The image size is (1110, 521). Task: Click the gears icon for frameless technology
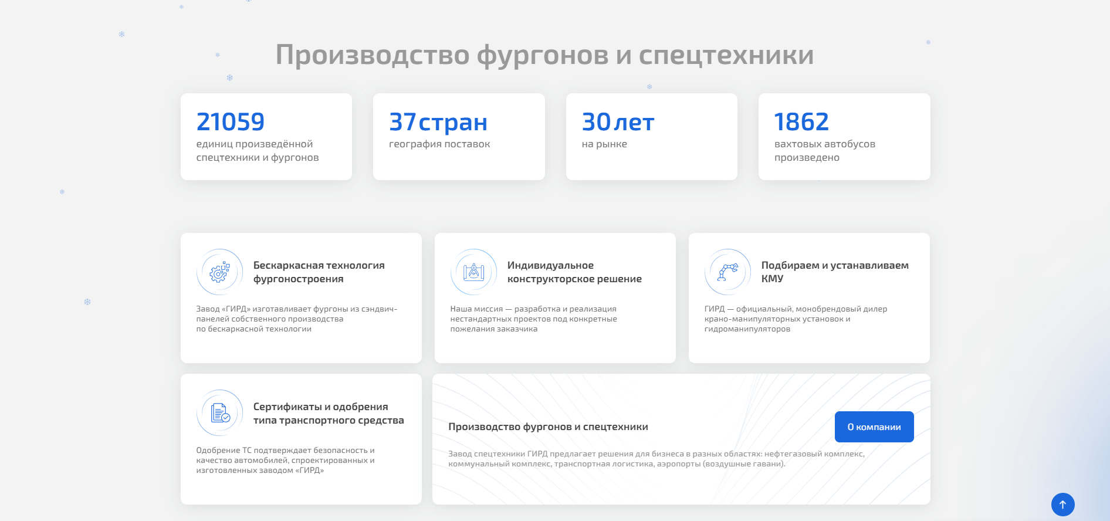[219, 272]
